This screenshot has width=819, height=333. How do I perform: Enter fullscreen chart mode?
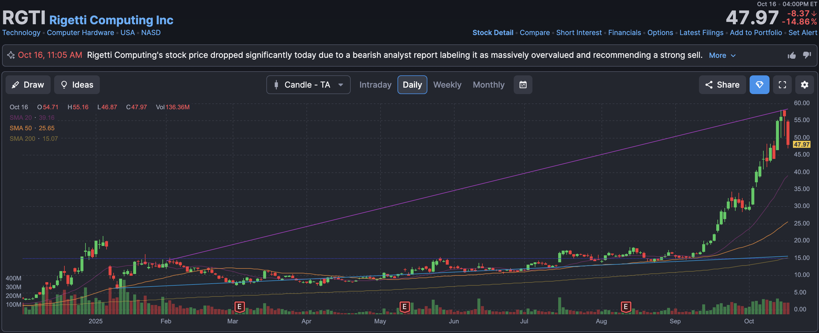coord(782,85)
